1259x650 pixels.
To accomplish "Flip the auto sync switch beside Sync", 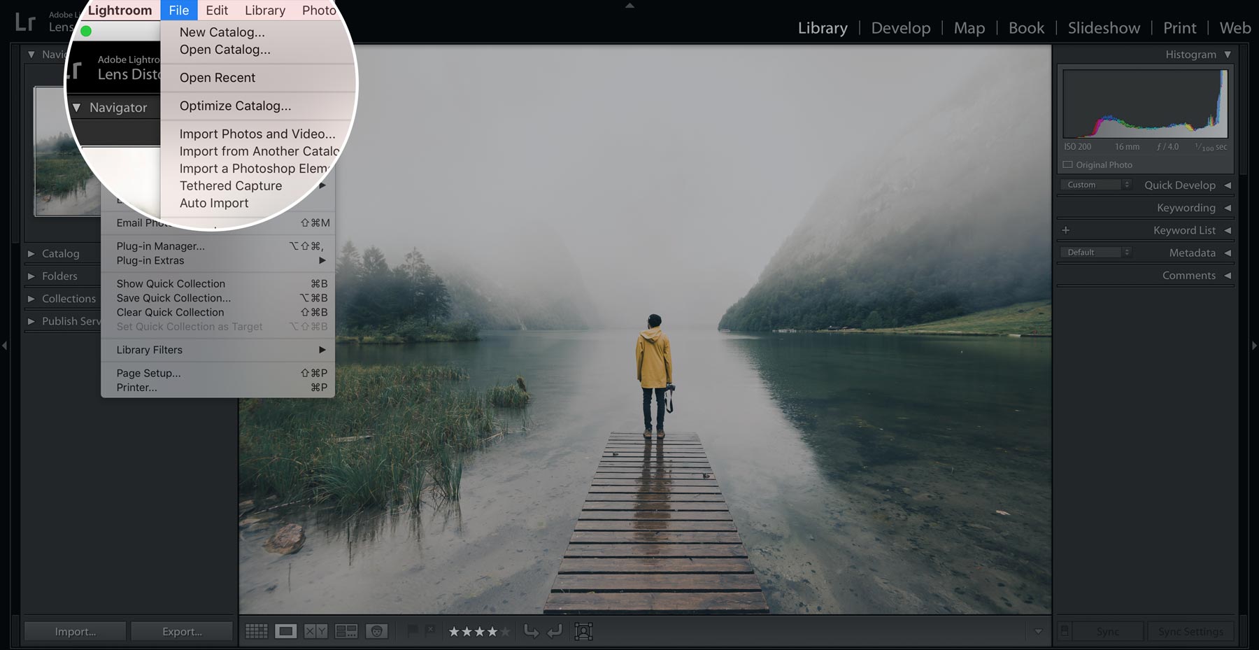I will coord(1065,631).
